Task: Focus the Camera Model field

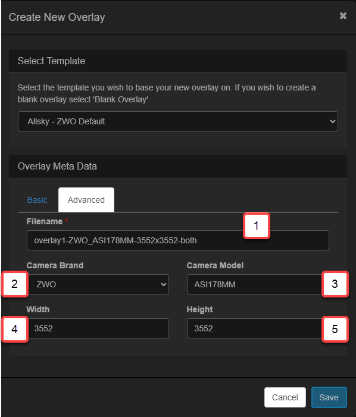Action: coord(258,284)
